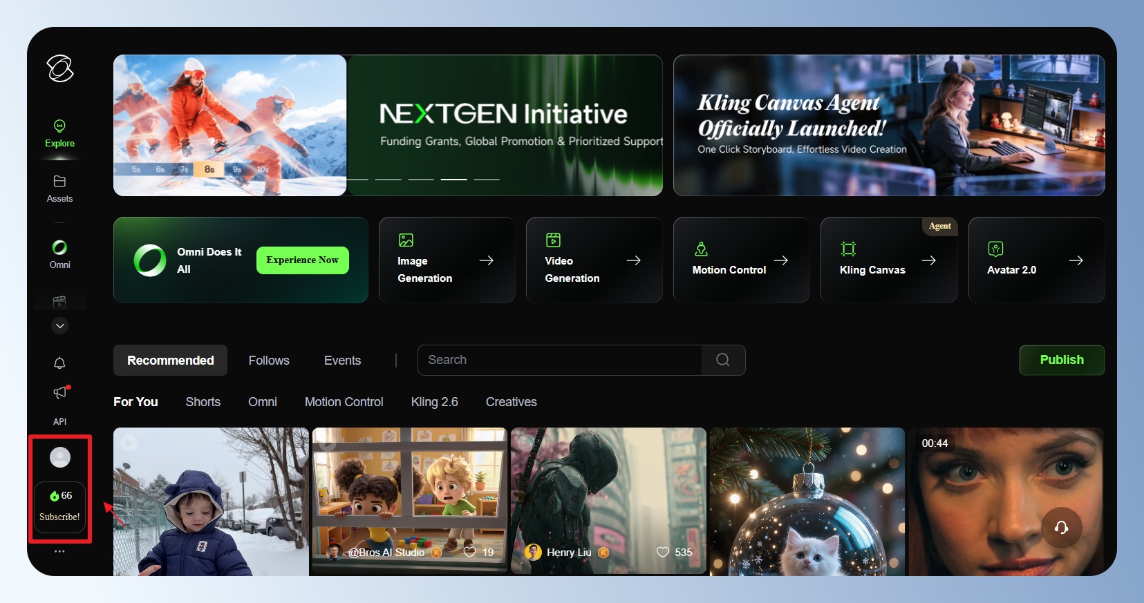This screenshot has height=603, width=1144.
Task: Switch to the Follows tab
Action: (269, 361)
